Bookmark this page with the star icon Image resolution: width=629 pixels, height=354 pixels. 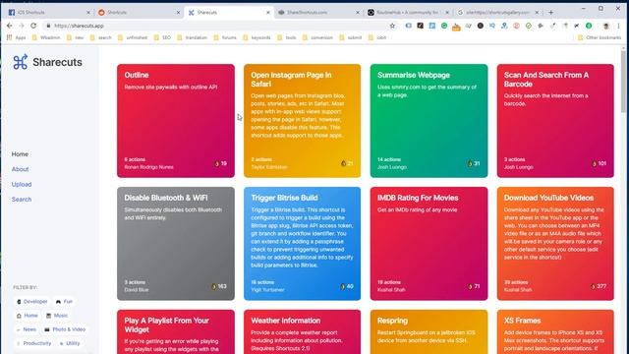click(392, 26)
